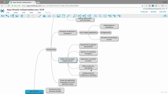Collapse the toolbar with chevrons icon
The width and height of the screenshot is (168, 94).
click(x=165, y=16)
